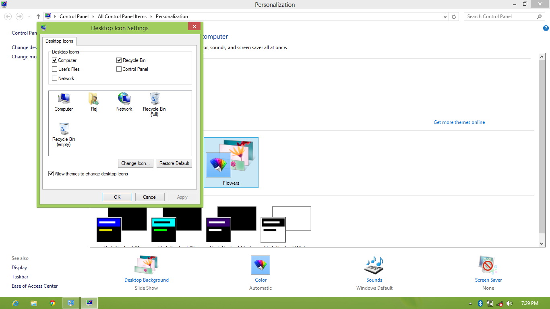Open the recent locations dropdown arrow
This screenshot has width=550, height=309.
[x=29, y=16]
